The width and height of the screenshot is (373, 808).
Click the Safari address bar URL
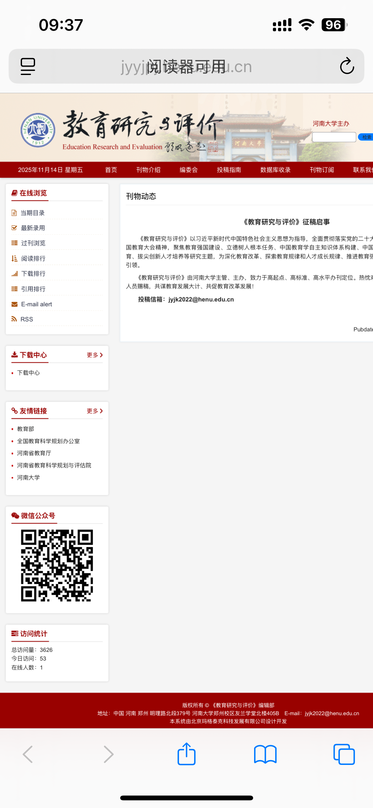coord(186,66)
